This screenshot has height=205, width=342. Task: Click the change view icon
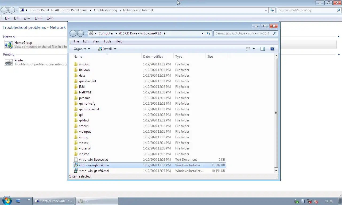(x=248, y=49)
